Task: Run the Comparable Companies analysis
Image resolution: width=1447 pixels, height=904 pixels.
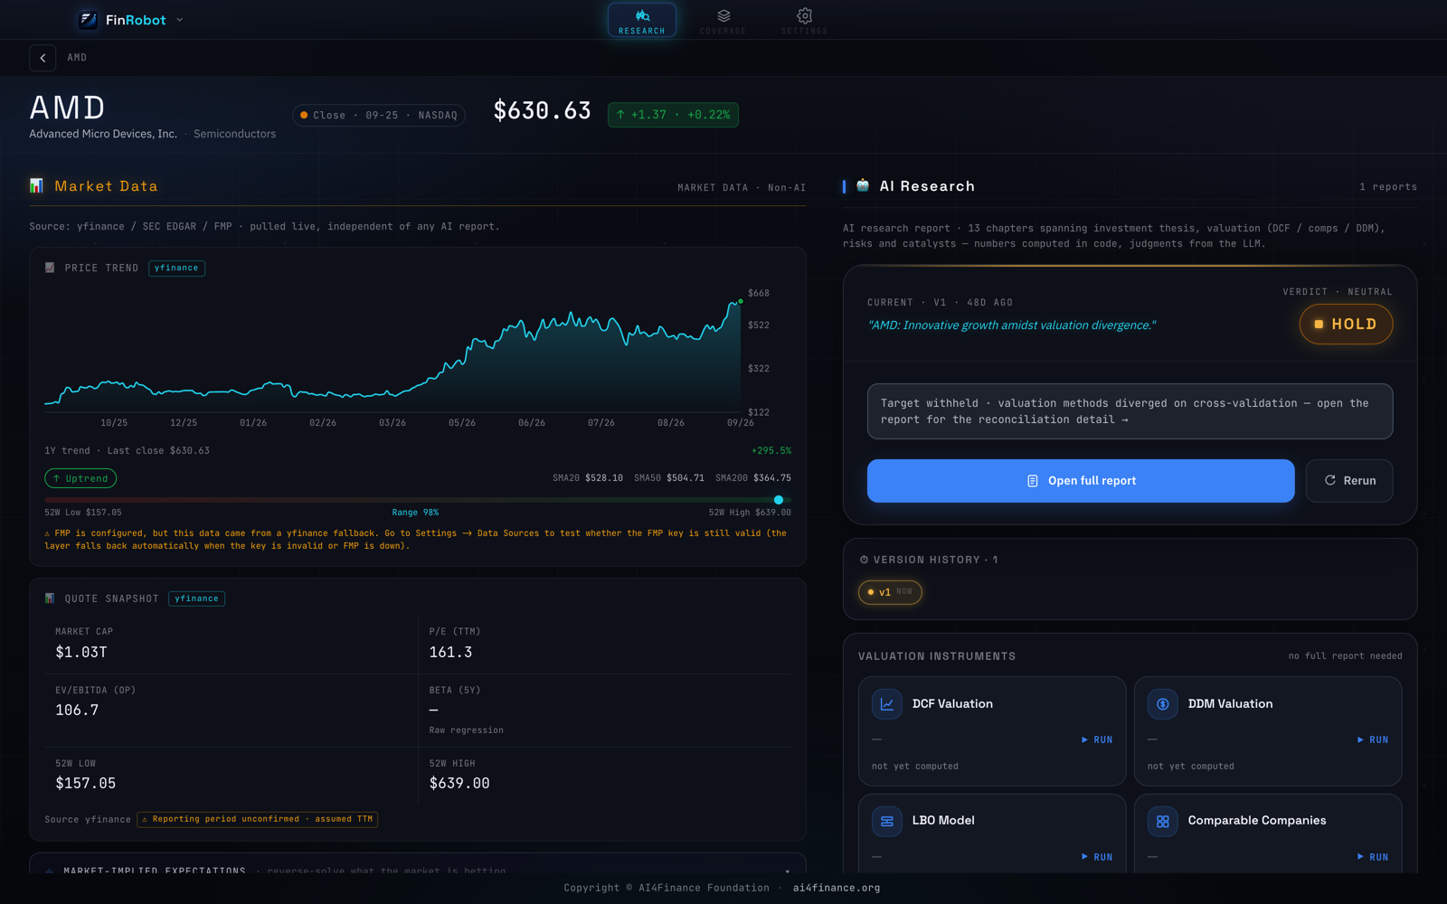Action: [1373, 857]
